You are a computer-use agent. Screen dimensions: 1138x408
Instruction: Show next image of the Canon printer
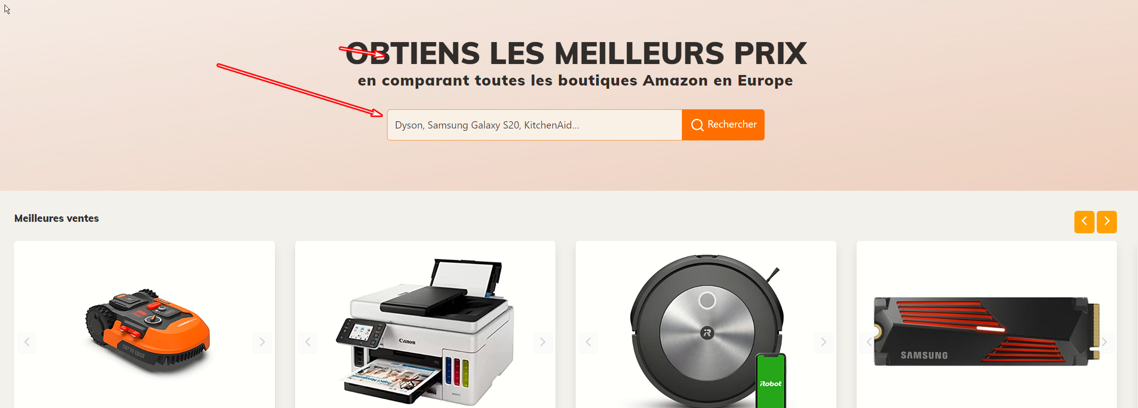click(x=543, y=342)
